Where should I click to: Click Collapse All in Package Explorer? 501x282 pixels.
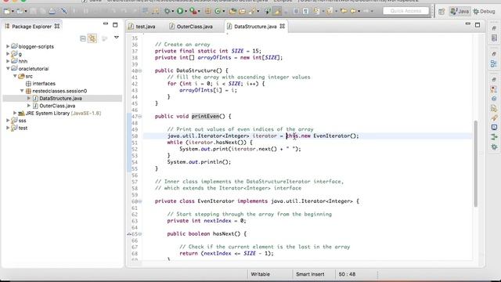pyautogui.click(x=83, y=38)
